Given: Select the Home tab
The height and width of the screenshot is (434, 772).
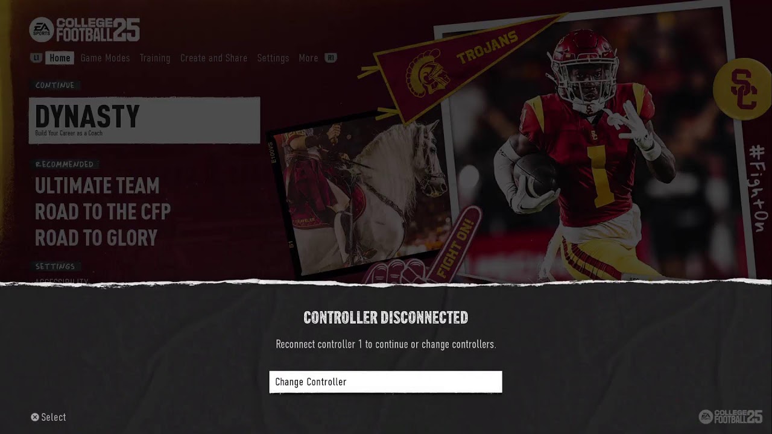Looking at the screenshot, I should [60, 58].
